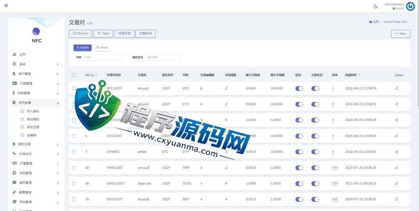419x211 pixels.
Task: Sort by Pair Id arrow
Action: (x=96, y=75)
